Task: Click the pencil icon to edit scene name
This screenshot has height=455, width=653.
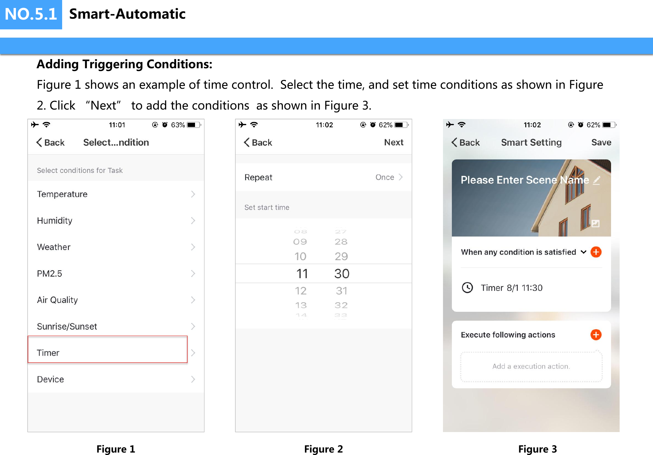Action: pos(596,180)
